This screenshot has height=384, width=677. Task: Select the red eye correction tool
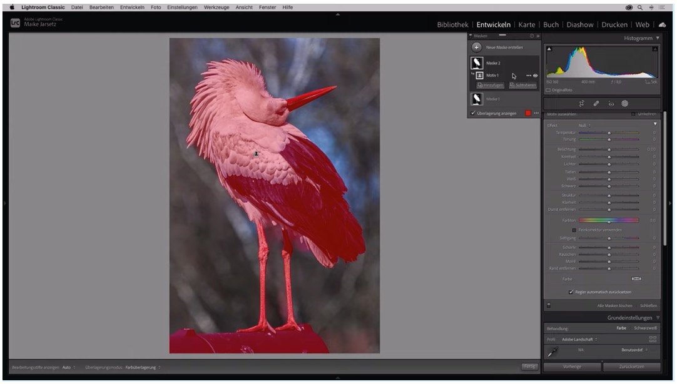pyautogui.click(x=611, y=103)
